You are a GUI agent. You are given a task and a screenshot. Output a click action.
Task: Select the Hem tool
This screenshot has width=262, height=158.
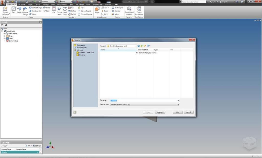pos(32,14)
